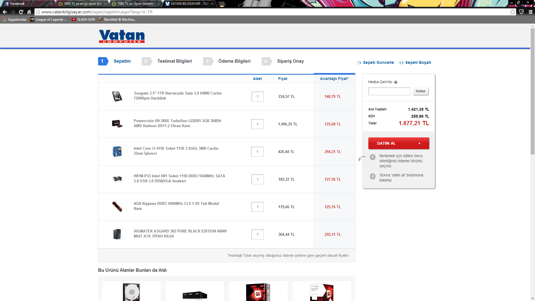Click the Hediye Çeki No input field

click(x=389, y=91)
